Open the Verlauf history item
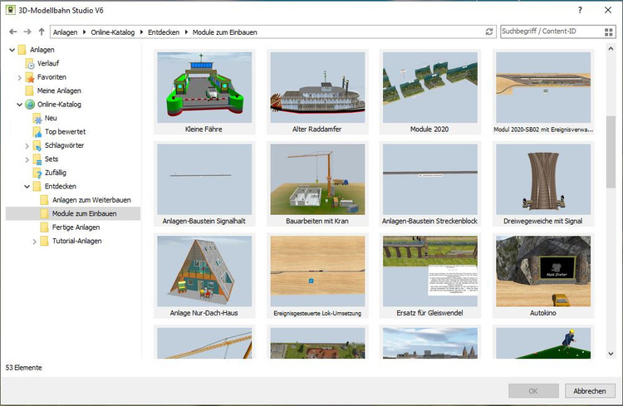 (47, 63)
